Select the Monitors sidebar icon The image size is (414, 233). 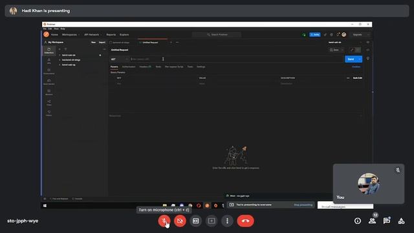click(49, 92)
